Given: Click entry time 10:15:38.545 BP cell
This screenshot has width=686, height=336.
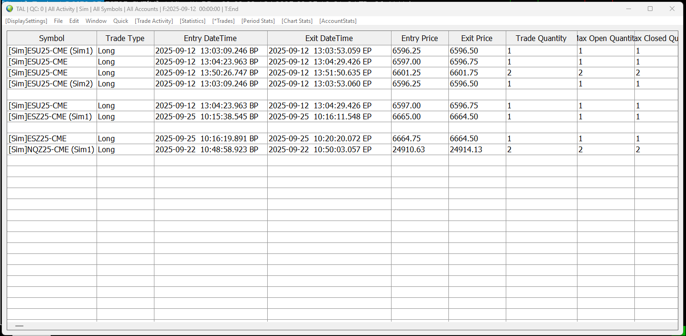Looking at the screenshot, I should click(x=210, y=116).
